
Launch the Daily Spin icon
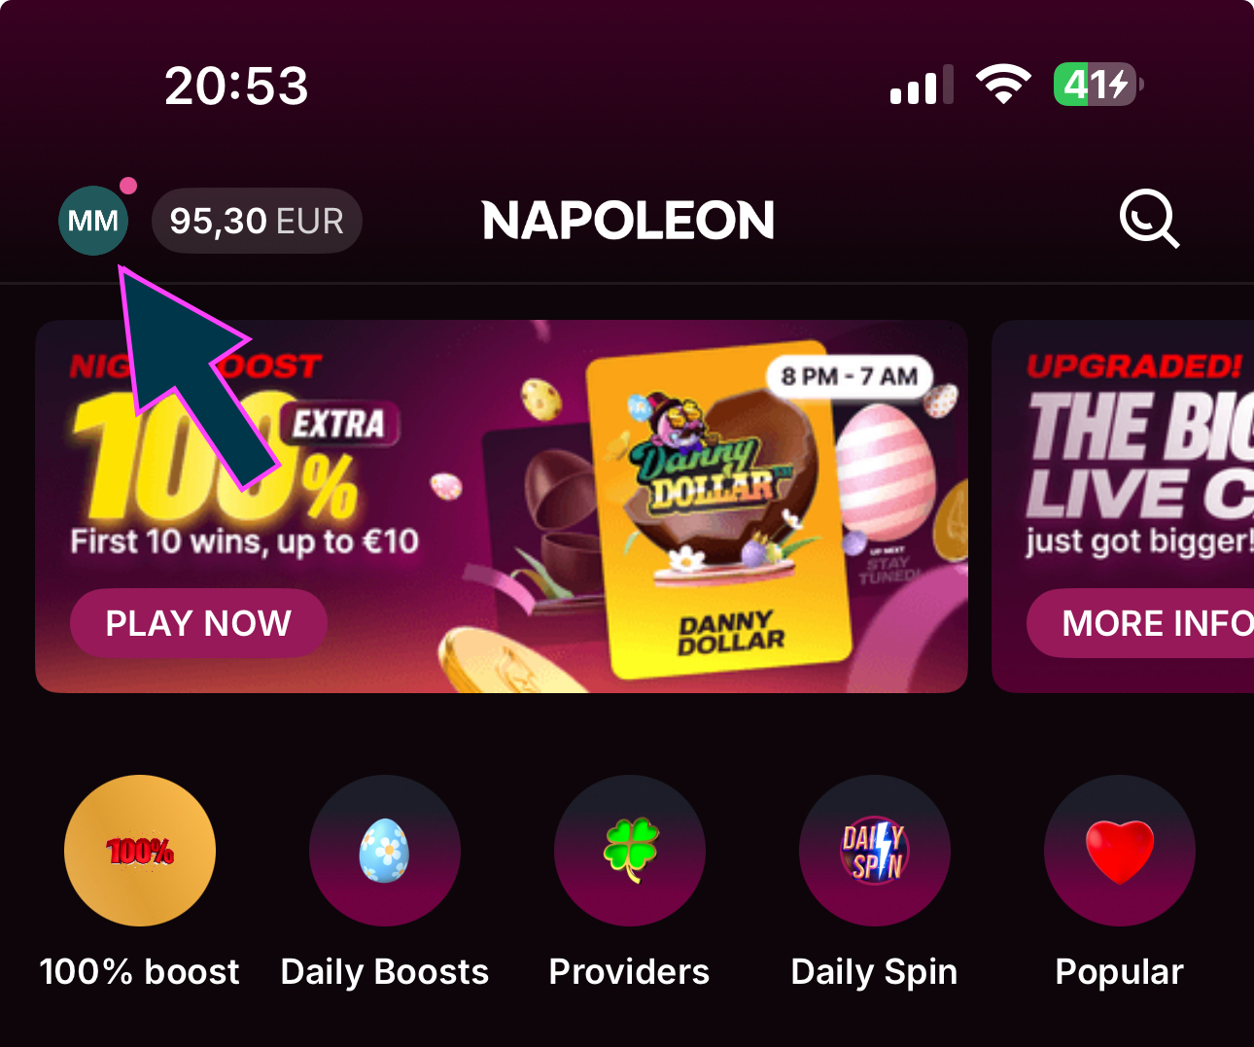[875, 851]
